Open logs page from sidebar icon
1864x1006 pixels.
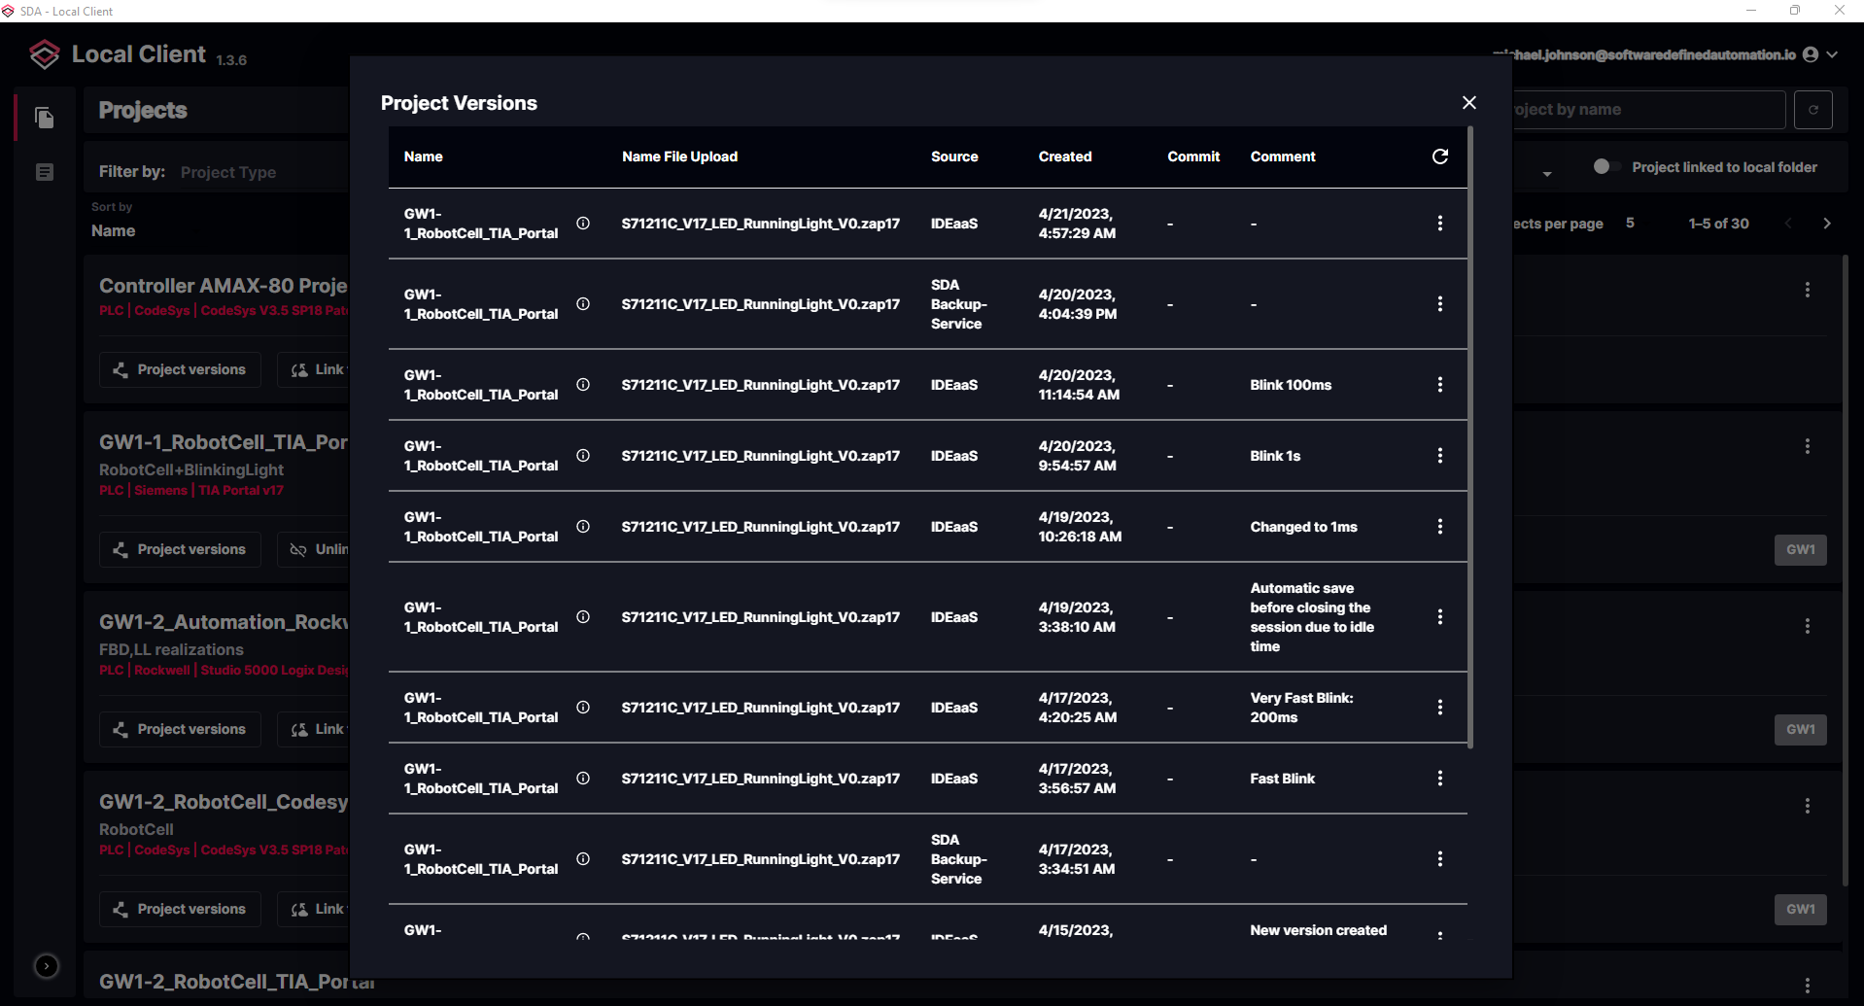pos(45,172)
